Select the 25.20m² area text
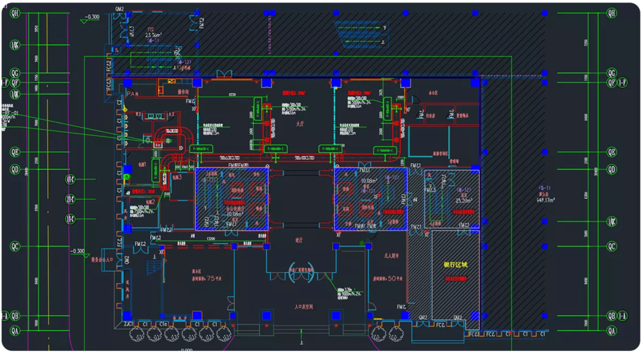643x353 pixels. (x=464, y=201)
